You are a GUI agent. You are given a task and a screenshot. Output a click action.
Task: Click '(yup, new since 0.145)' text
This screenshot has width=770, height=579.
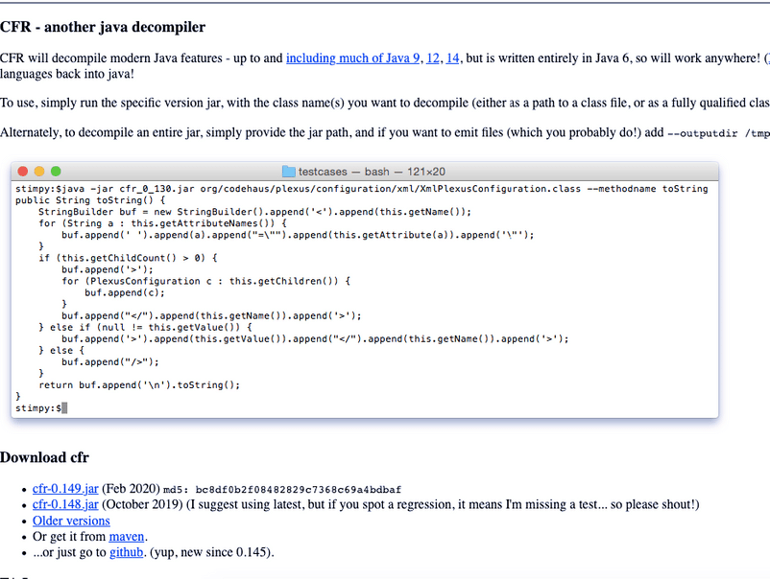point(211,552)
